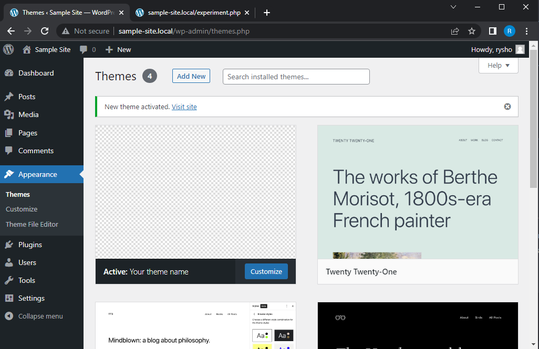Open the Dashboard menu item

tap(36, 73)
